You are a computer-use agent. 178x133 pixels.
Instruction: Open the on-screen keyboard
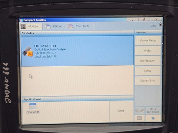point(139,118)
